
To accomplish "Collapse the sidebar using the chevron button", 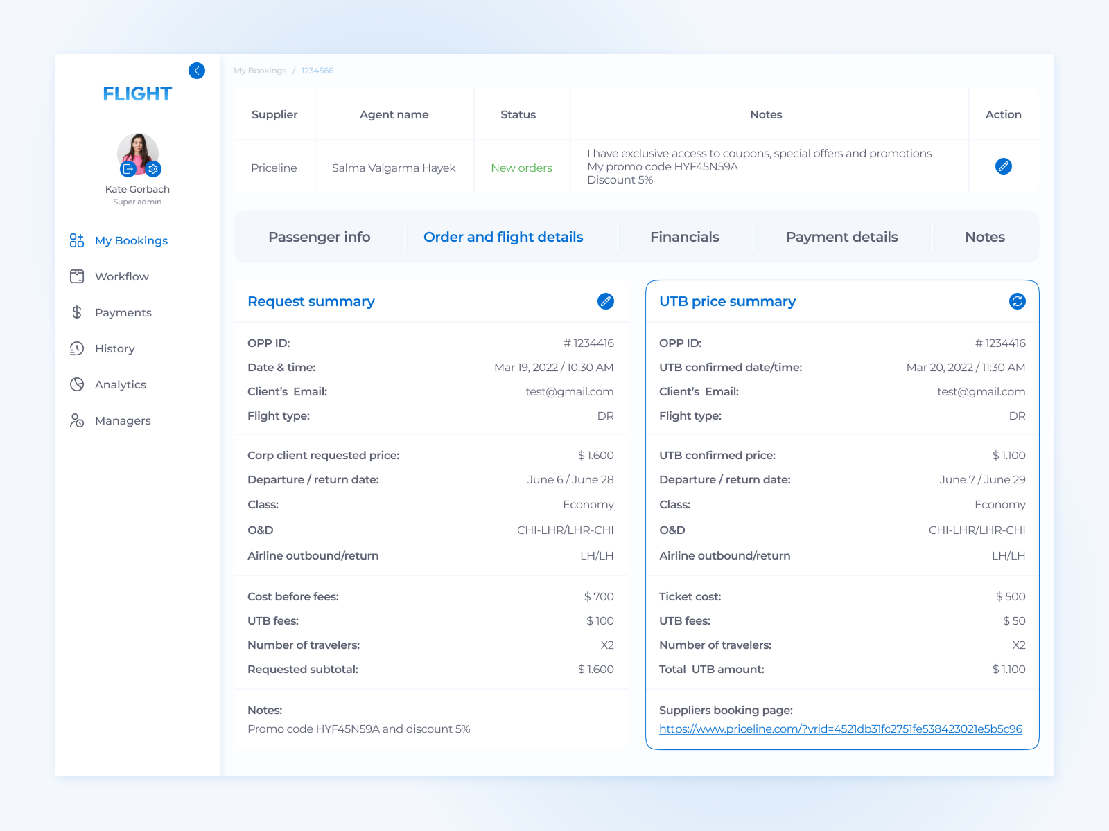I will (x=197, y=70).
